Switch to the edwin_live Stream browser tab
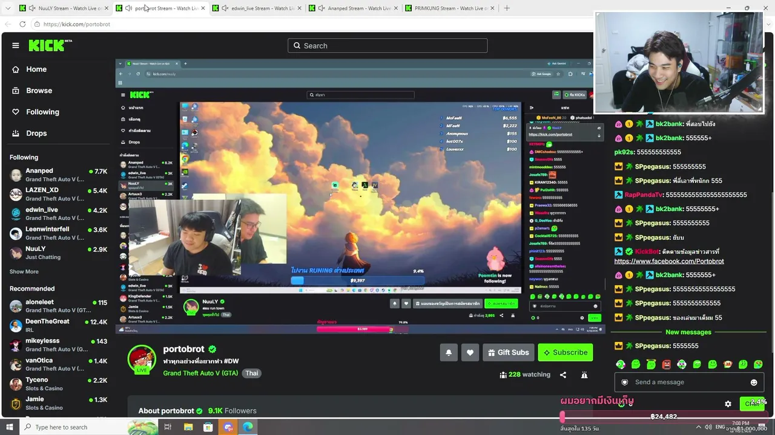 (x=259, y=8)
